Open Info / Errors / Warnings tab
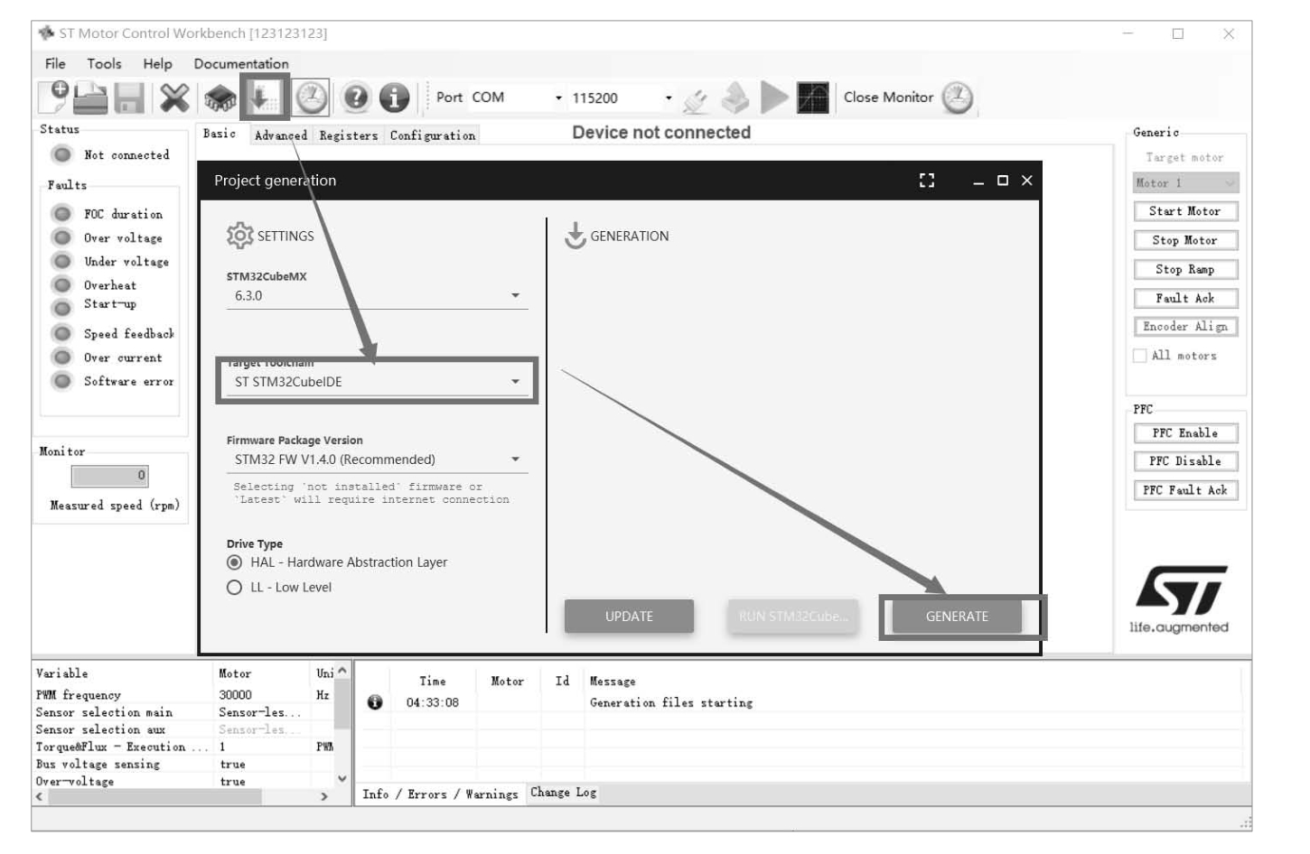 coord(441,794)
